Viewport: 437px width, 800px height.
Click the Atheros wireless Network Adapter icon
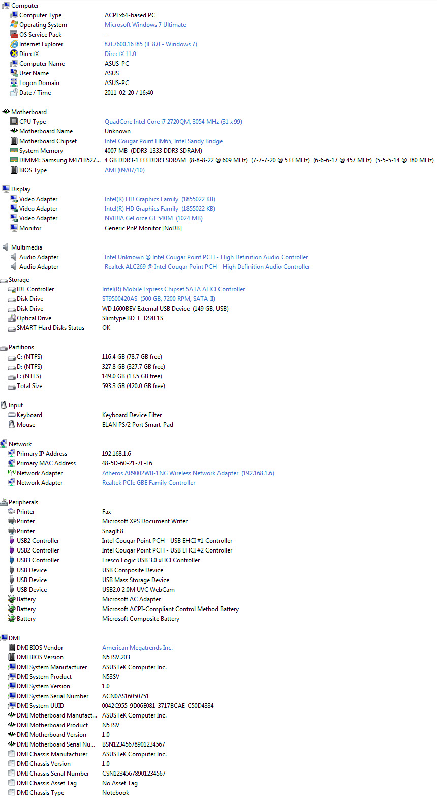[x=12, y=473]
